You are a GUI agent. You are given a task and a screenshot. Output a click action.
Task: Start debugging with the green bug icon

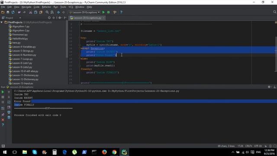109,12
